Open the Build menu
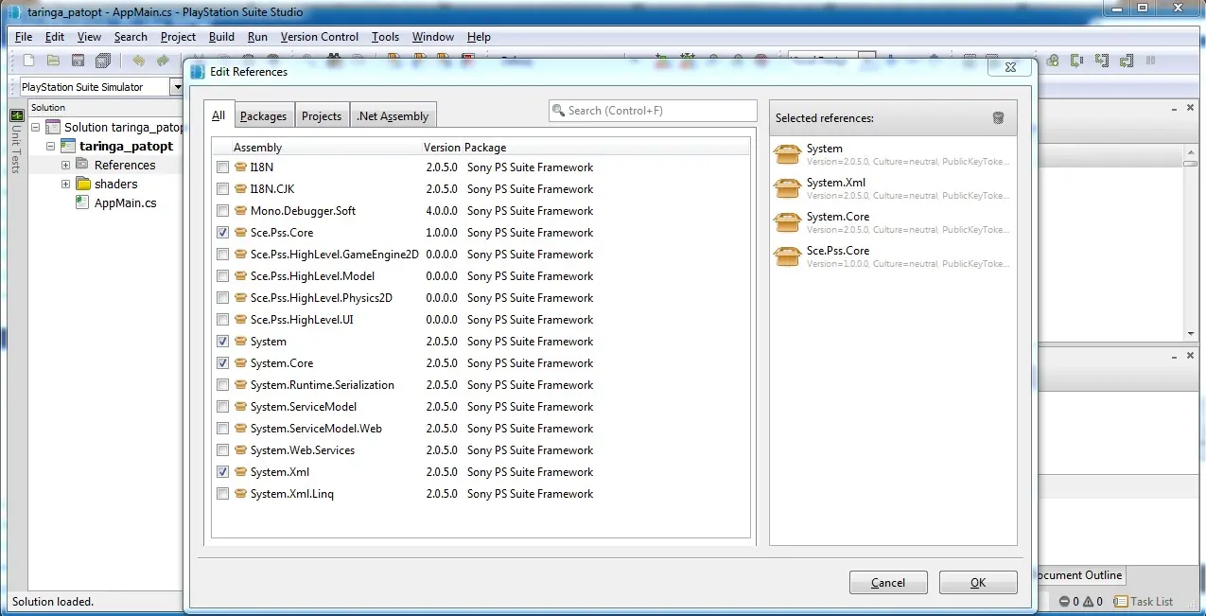This screenshot has height=616, width=1206. pyautogui.click(x=221, y=37)
